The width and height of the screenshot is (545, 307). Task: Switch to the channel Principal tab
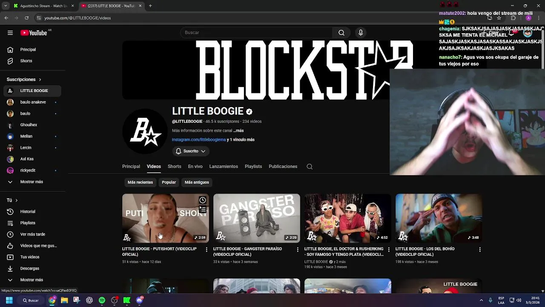pyautogui.click(x=131, y=167)
